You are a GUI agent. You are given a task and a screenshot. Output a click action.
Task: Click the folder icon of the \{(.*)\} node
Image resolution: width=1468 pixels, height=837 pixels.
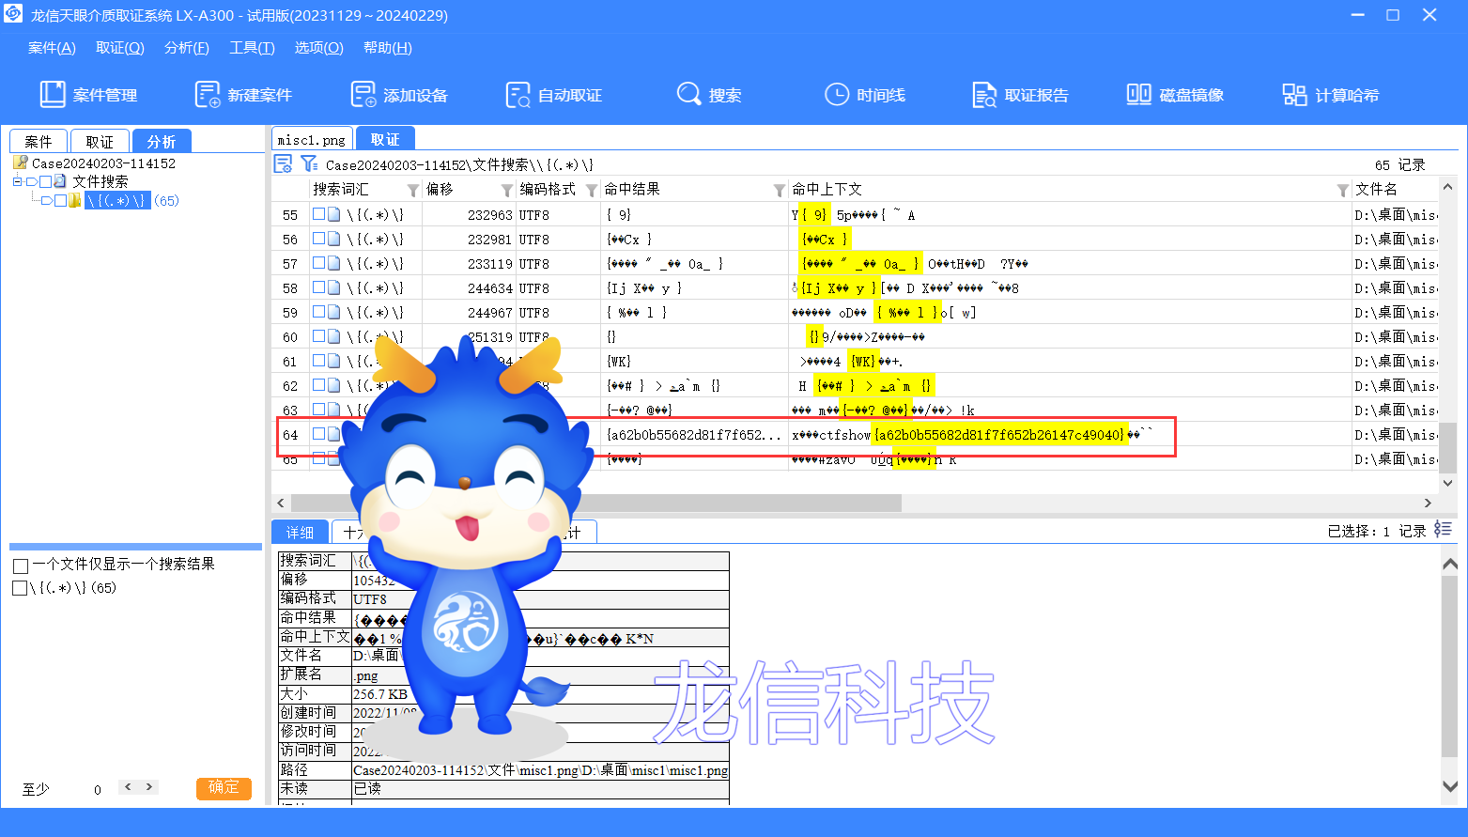pos(75,201)
